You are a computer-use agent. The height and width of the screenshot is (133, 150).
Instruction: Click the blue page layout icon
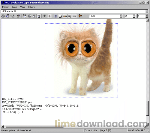pos(55,16)
